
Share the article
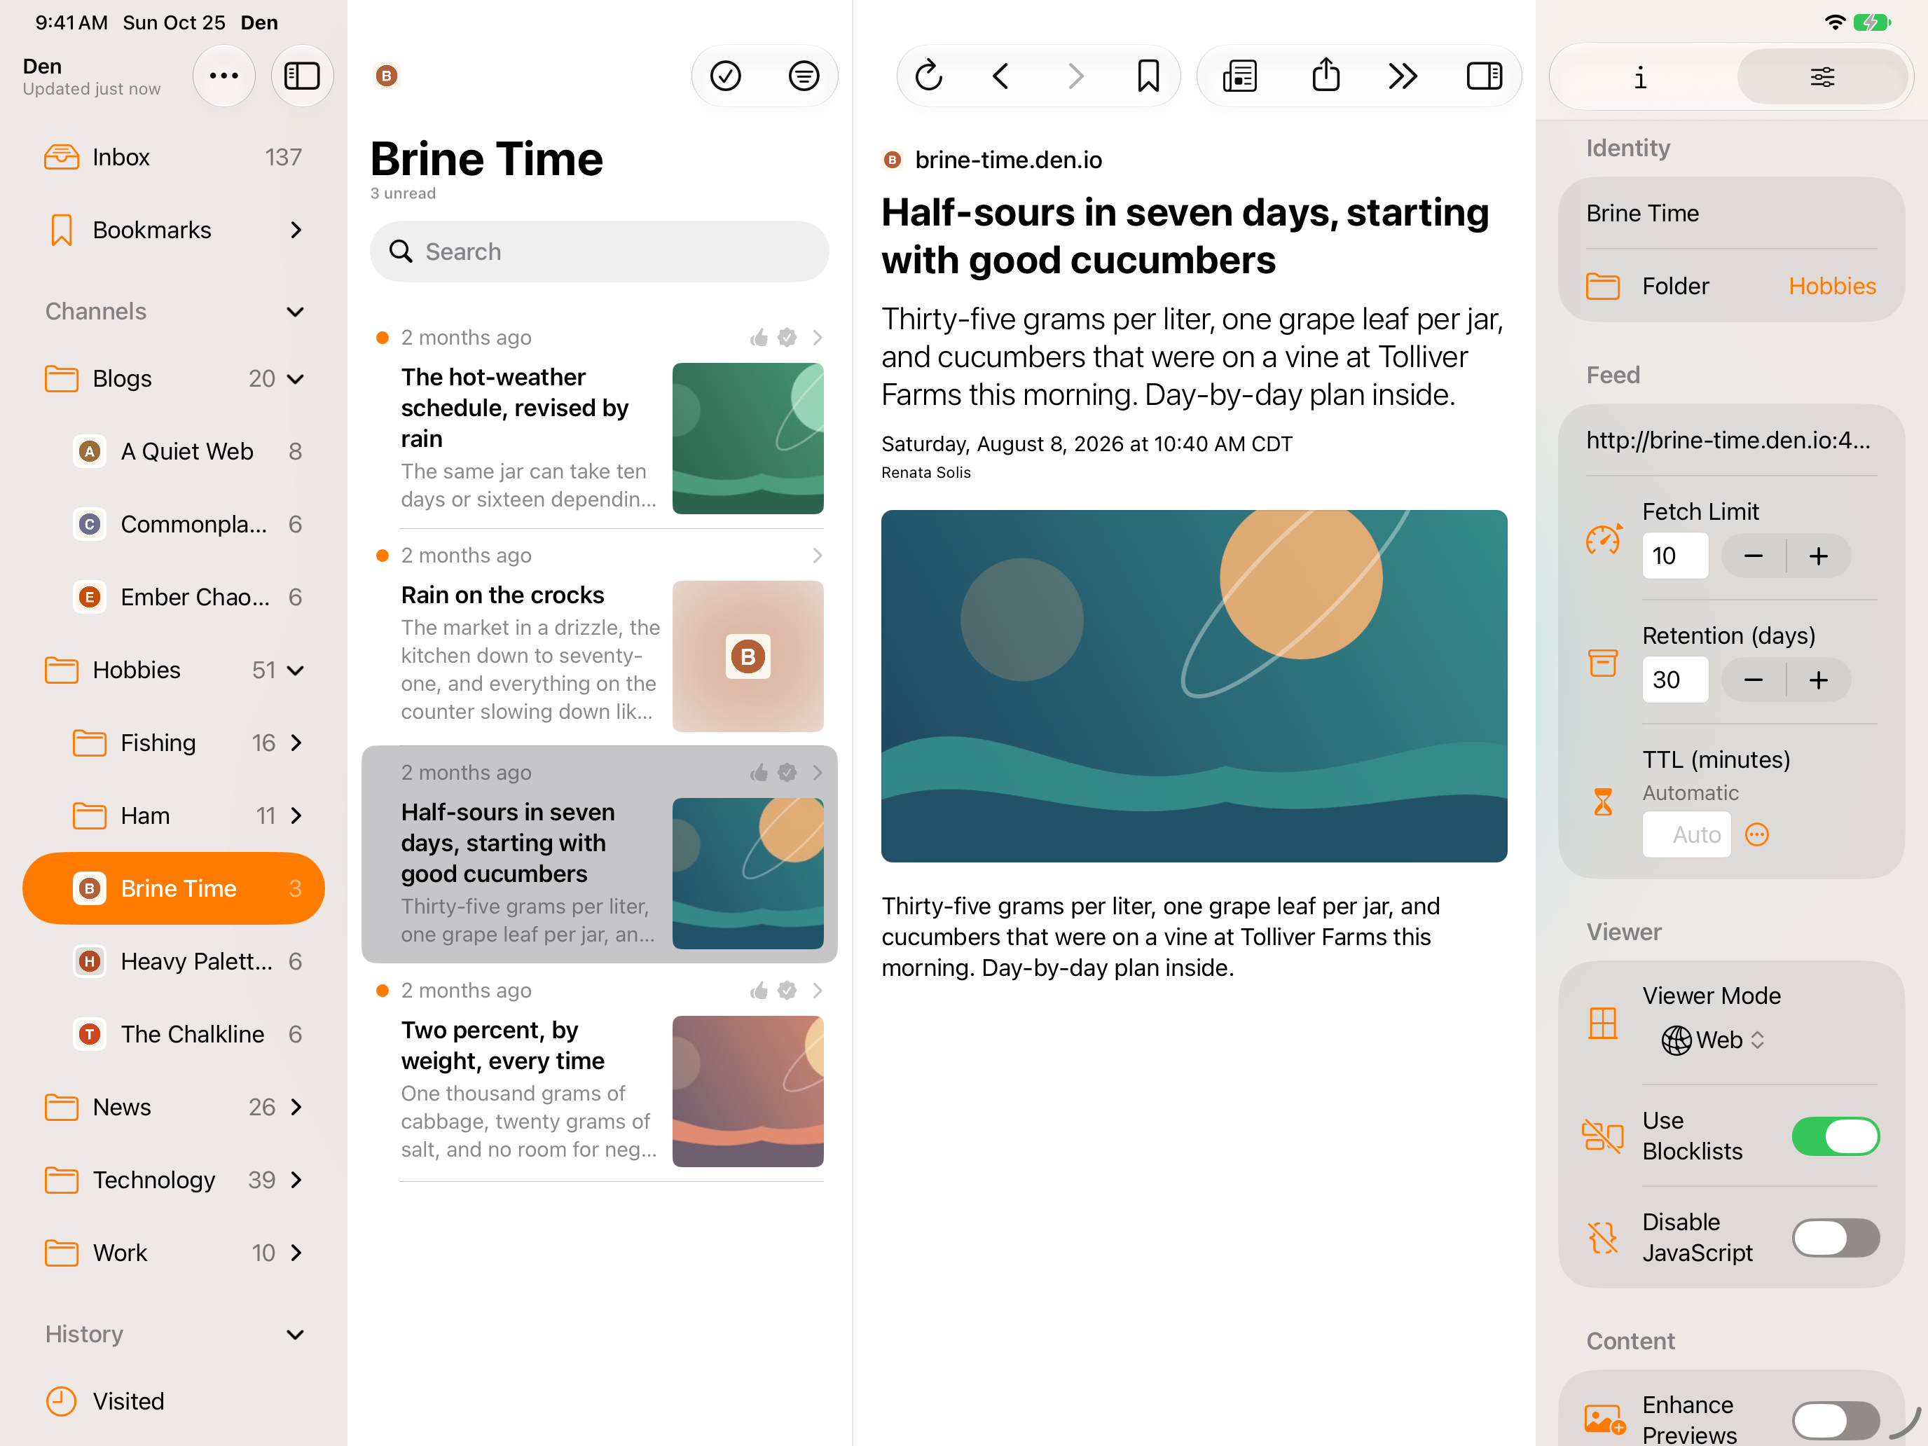(x=1325, y=76)
